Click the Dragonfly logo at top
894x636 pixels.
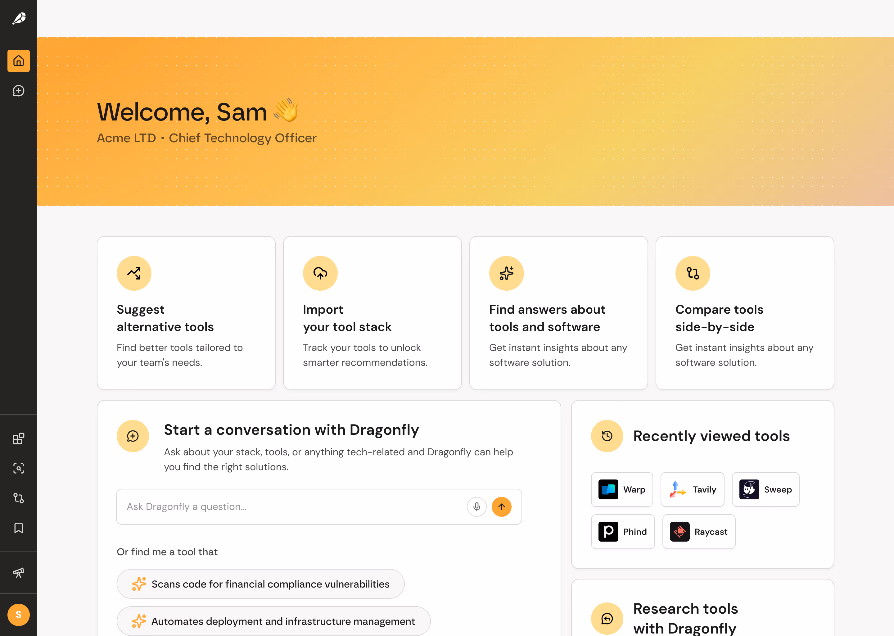click(x=18, y=18)
